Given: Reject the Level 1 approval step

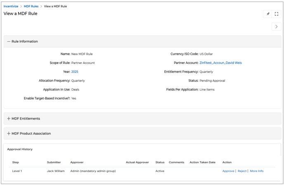Looking at the screenshot, I should click(x=242, y=171).
